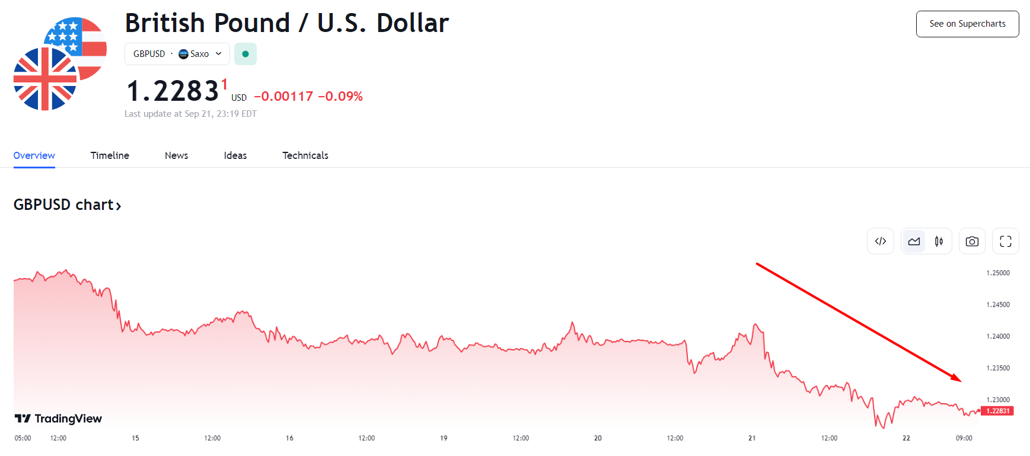Click the GBPUSD symbol text in selector
This screenshot has width=1030, height=456.
(x=149, y=54)
